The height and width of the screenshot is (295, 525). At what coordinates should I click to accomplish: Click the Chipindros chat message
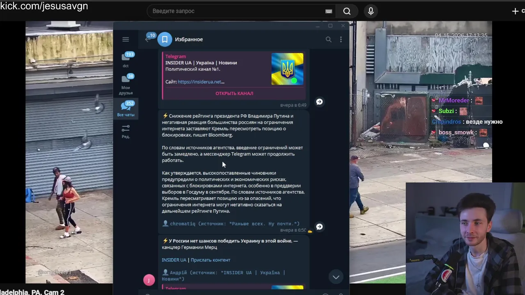coord(467,122)
